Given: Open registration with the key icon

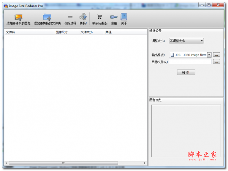Looking at the screenshot, I should tap(114, 17).
